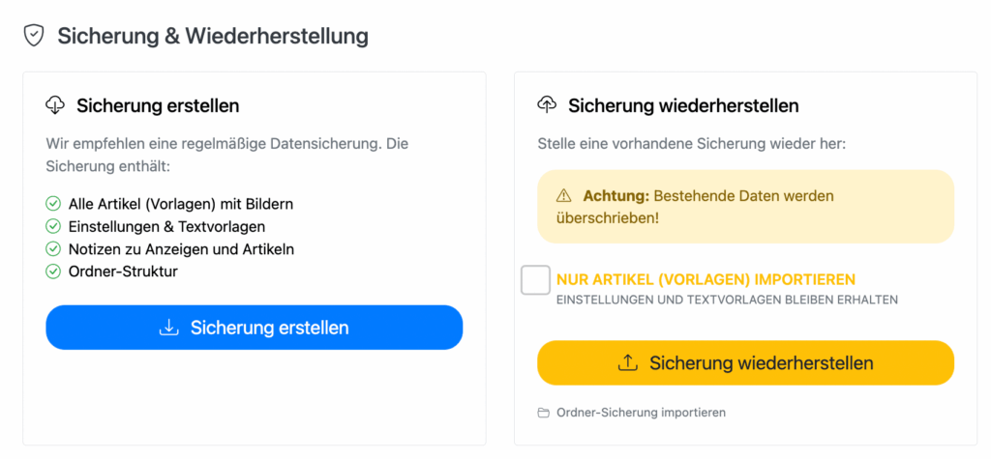Screen dimensions: 991x459
Task: Click the warning triangle icon in Achtung notice
Action: coord(563,196)
